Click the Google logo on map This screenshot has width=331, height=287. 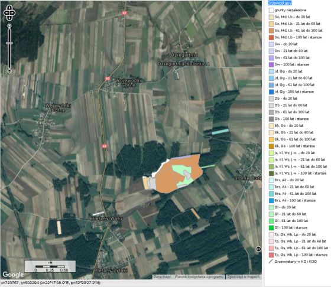(13, 275)
